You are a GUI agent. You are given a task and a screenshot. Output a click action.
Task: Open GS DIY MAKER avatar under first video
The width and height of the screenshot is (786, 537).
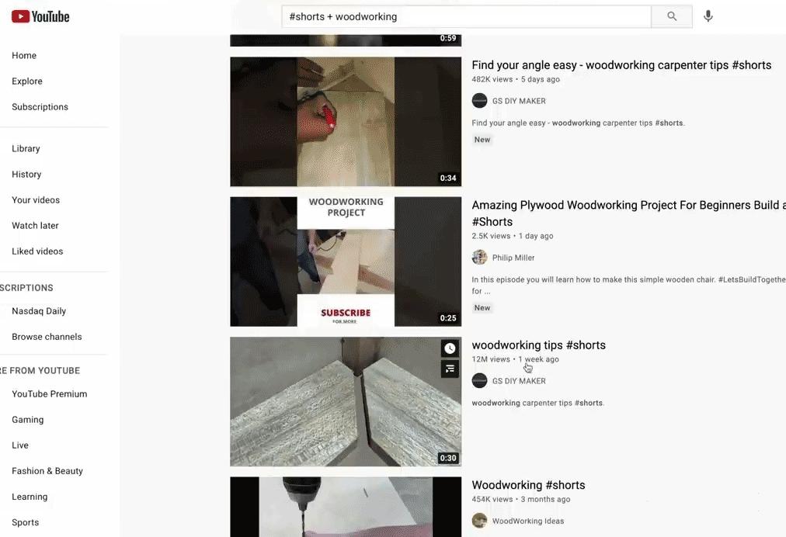coord(479,101)
